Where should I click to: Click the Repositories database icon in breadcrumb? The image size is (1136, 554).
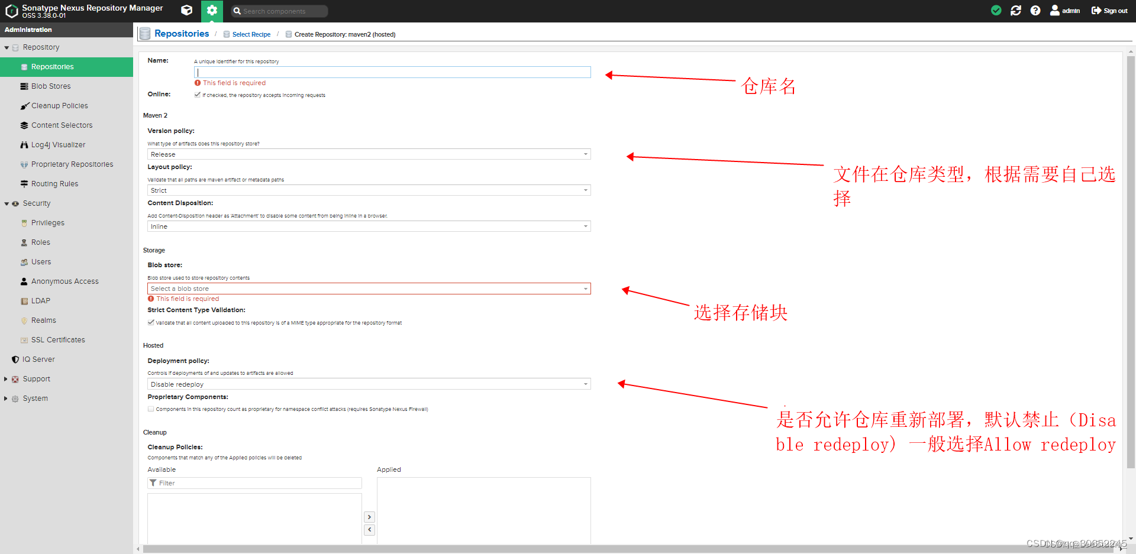pyautogui.click(x=145, y=34)
